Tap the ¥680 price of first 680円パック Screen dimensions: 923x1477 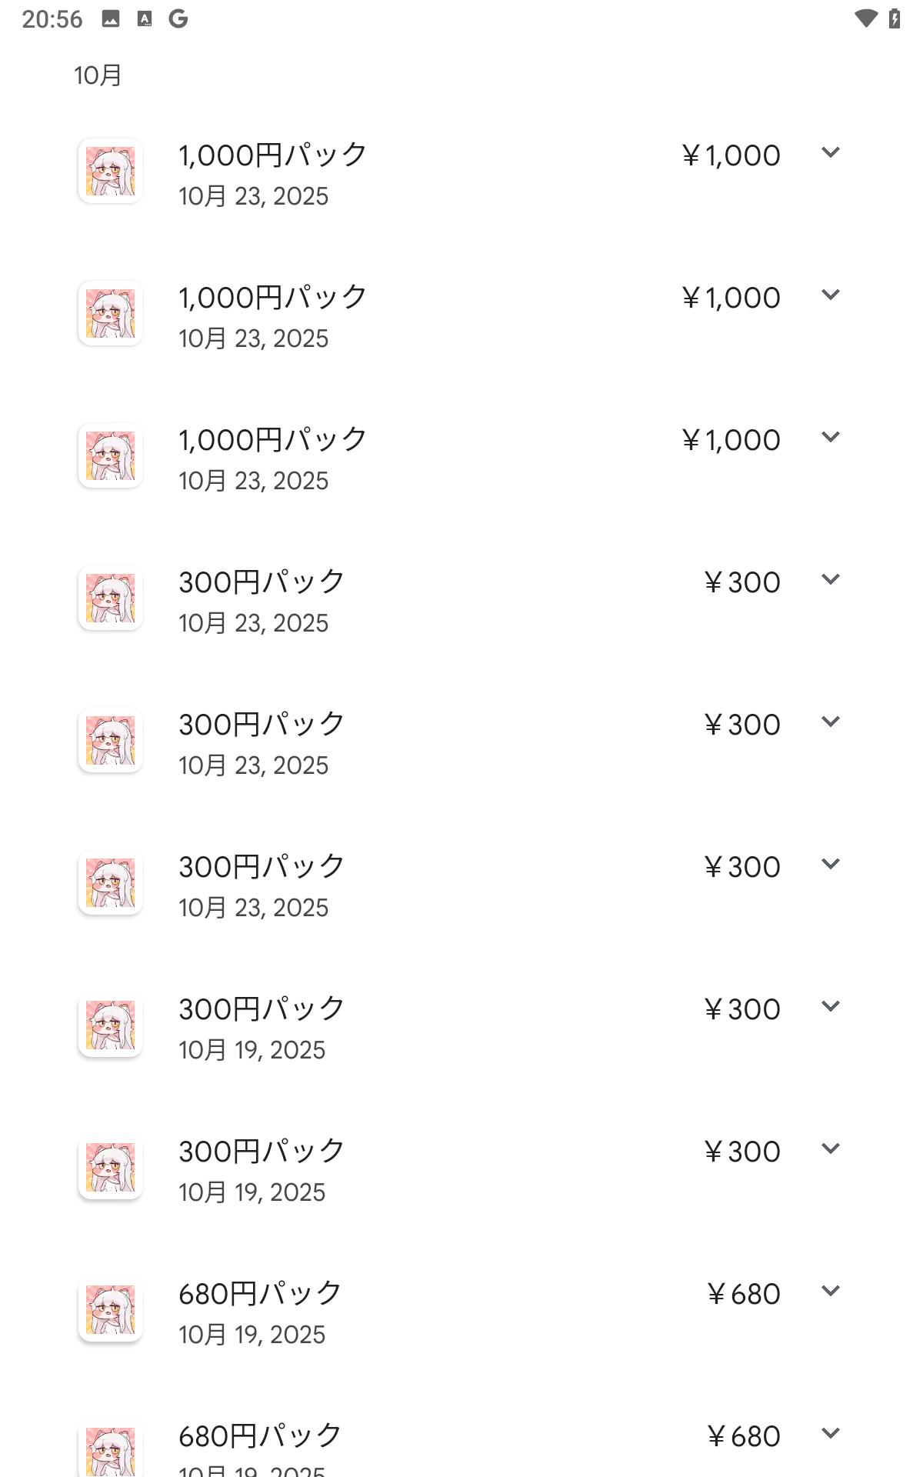coord(743,1294)
